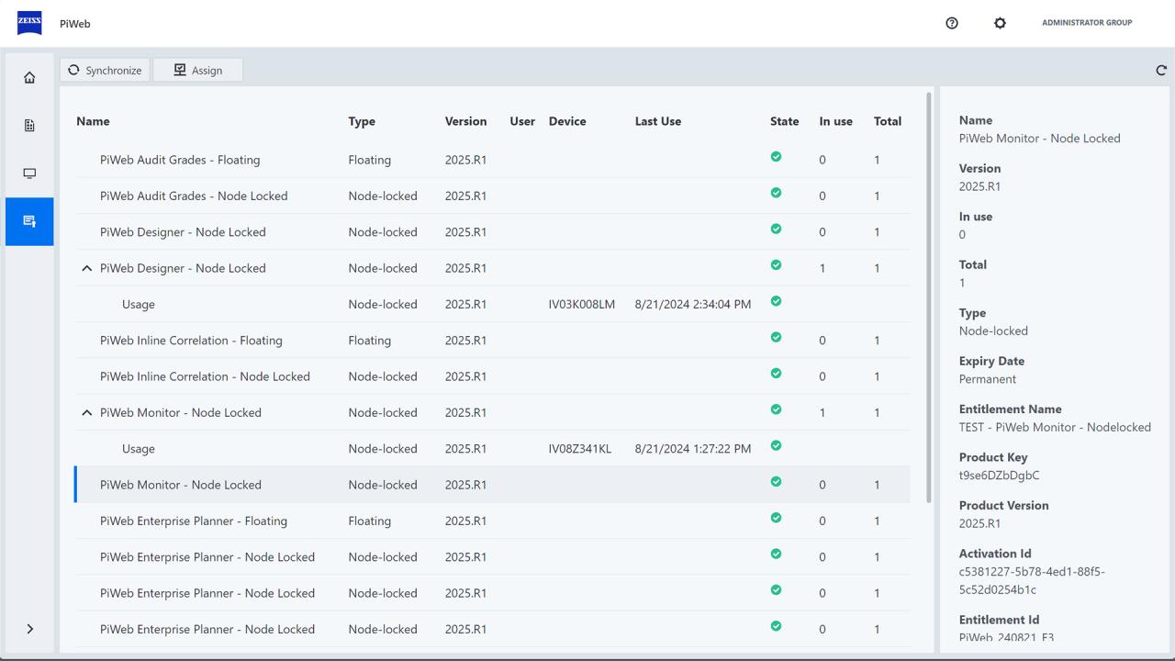Viewport: 1175px width, 661px height.
Task: Sort by the Last Use column header
Action: click(657, 121)
